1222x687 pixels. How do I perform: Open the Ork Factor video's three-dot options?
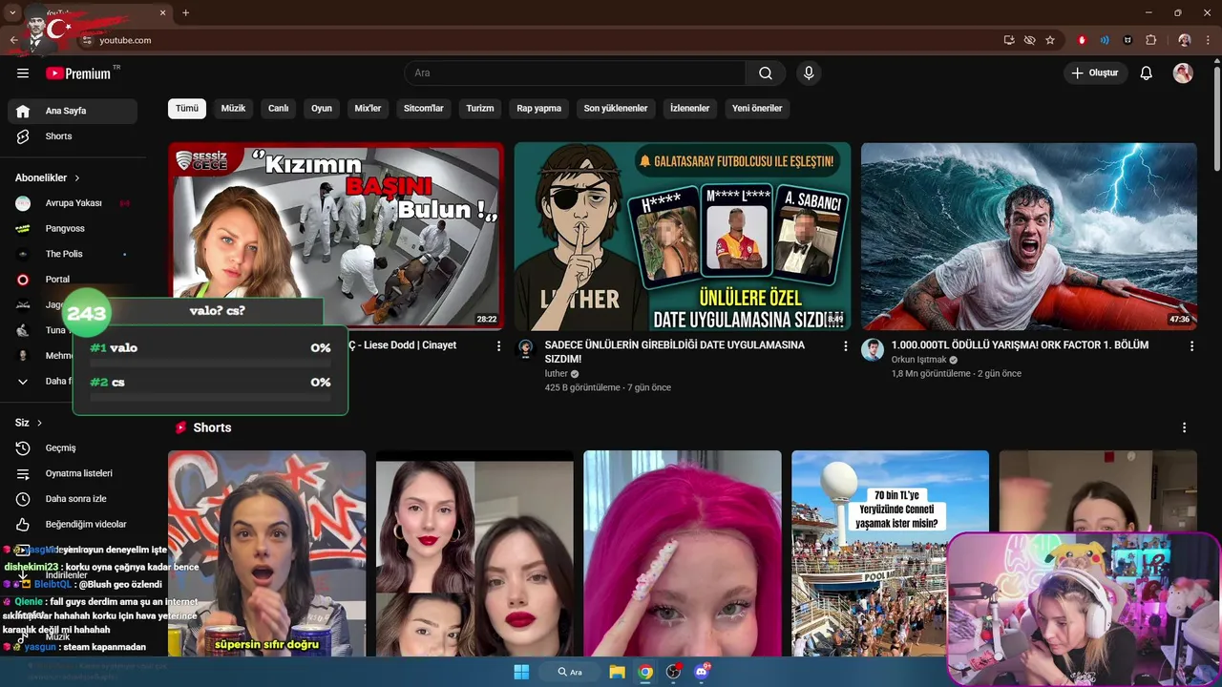pyautogui.click(x=1191, y=346)
